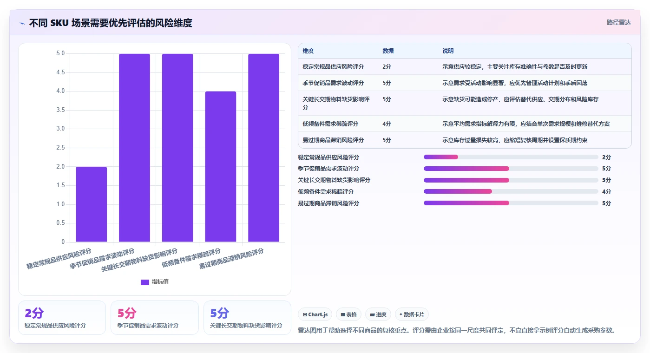
Task: Select the 低频备件需求稀疏评分 table row name
Action: (x=330, y=124)
